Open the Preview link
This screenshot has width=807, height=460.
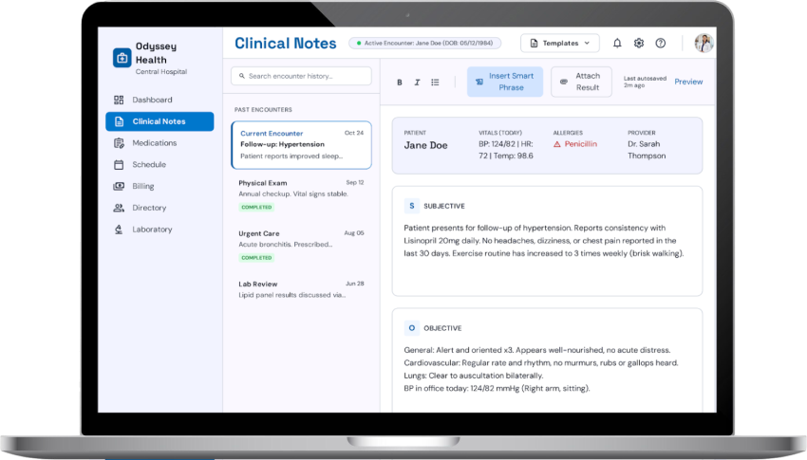688,82
